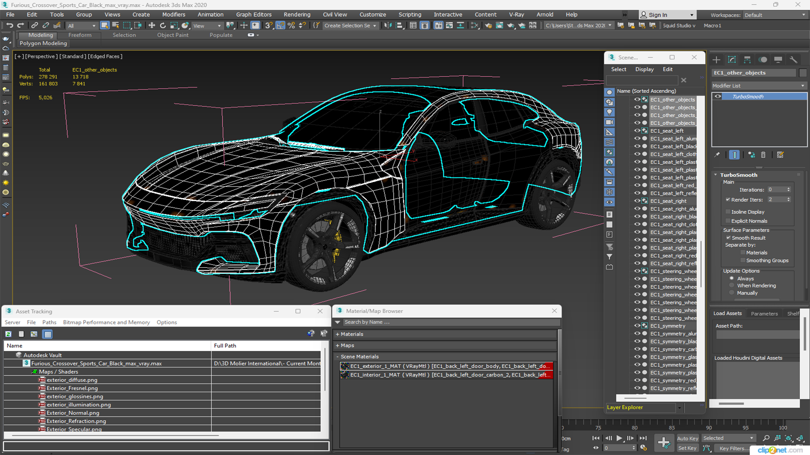Toggle visibility eye of EC1_seat_left
Viewport: 810px width, 455px height.
[x=637, y=131]
